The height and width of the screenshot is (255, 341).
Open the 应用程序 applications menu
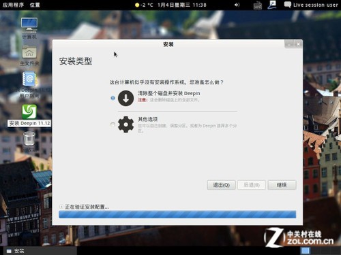pos(13,5)
